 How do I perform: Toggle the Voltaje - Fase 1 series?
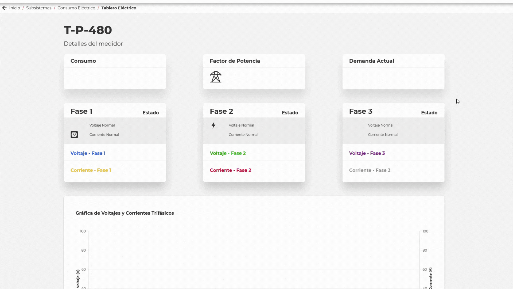(x=88, y=153)
